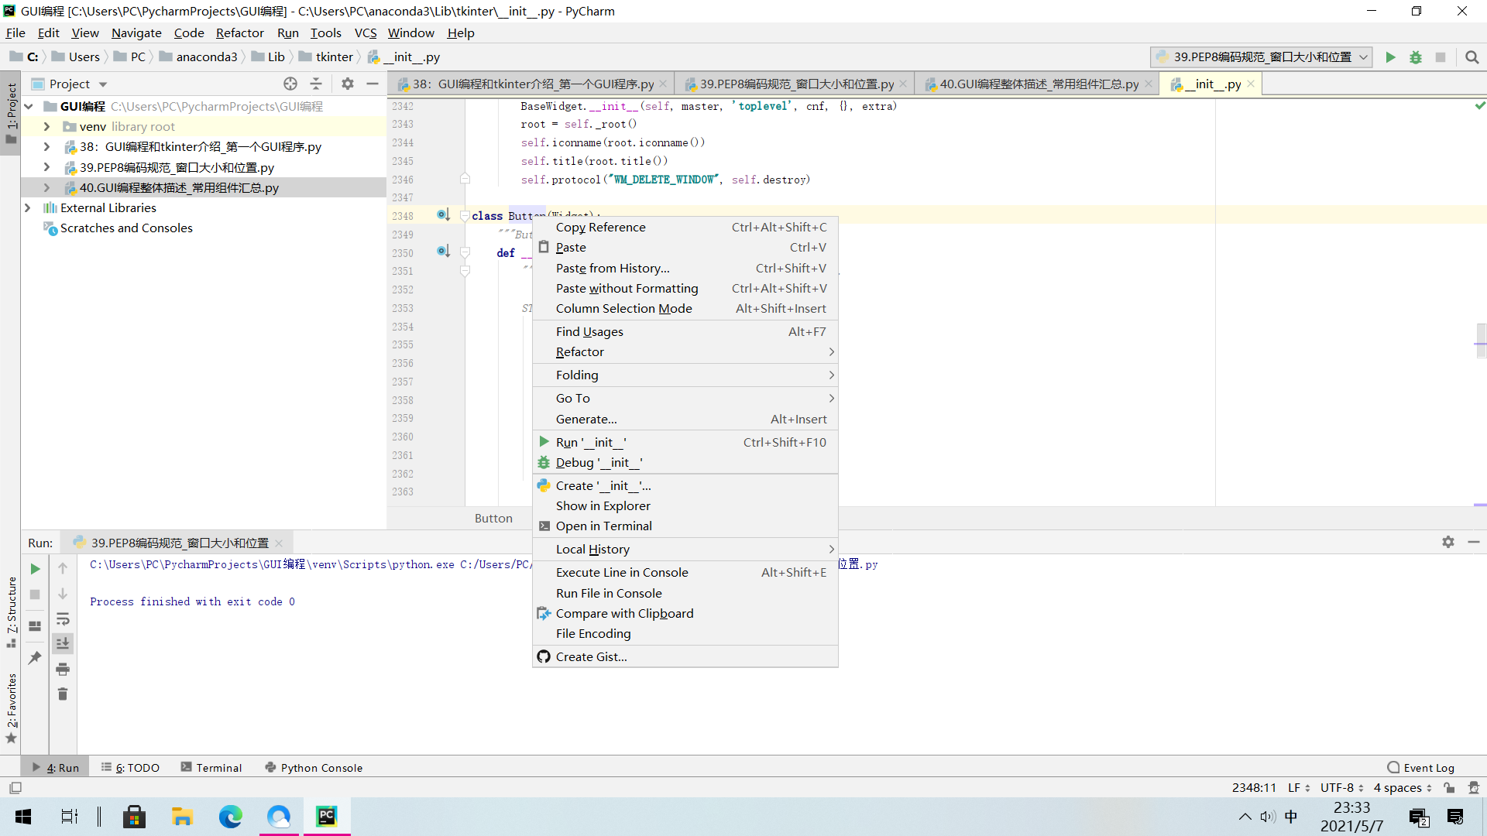Toggle read-only lock icon in status bar
Image resolution: width=1487 pixels, height=836 pixels.
[1449, 788]
